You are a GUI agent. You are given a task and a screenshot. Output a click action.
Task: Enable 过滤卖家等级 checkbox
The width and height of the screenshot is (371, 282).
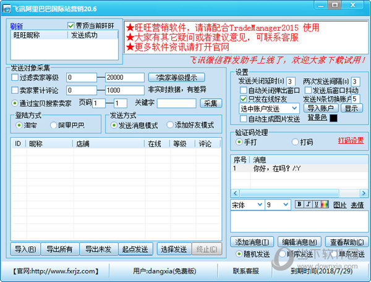(x=15, y=77)
